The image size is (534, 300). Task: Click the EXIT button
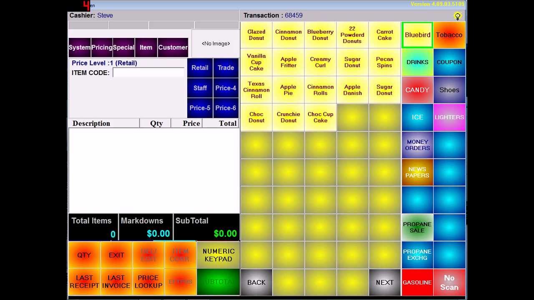point(116,255)
